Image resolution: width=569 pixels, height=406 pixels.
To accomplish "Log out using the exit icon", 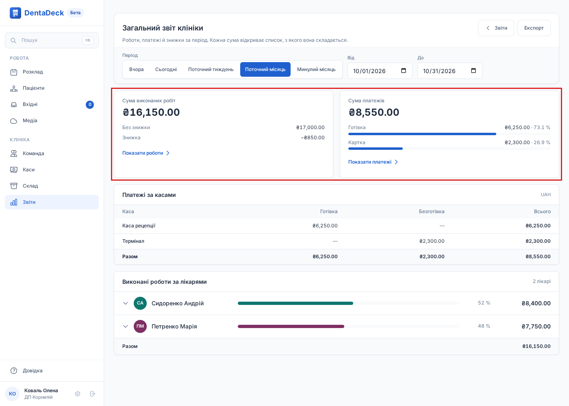I will (93, 394).
